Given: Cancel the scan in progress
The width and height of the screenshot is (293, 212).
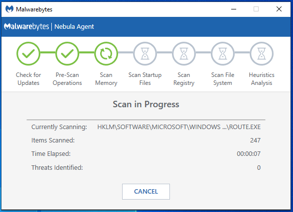Looking at the screenshot, I should point(146,192).
